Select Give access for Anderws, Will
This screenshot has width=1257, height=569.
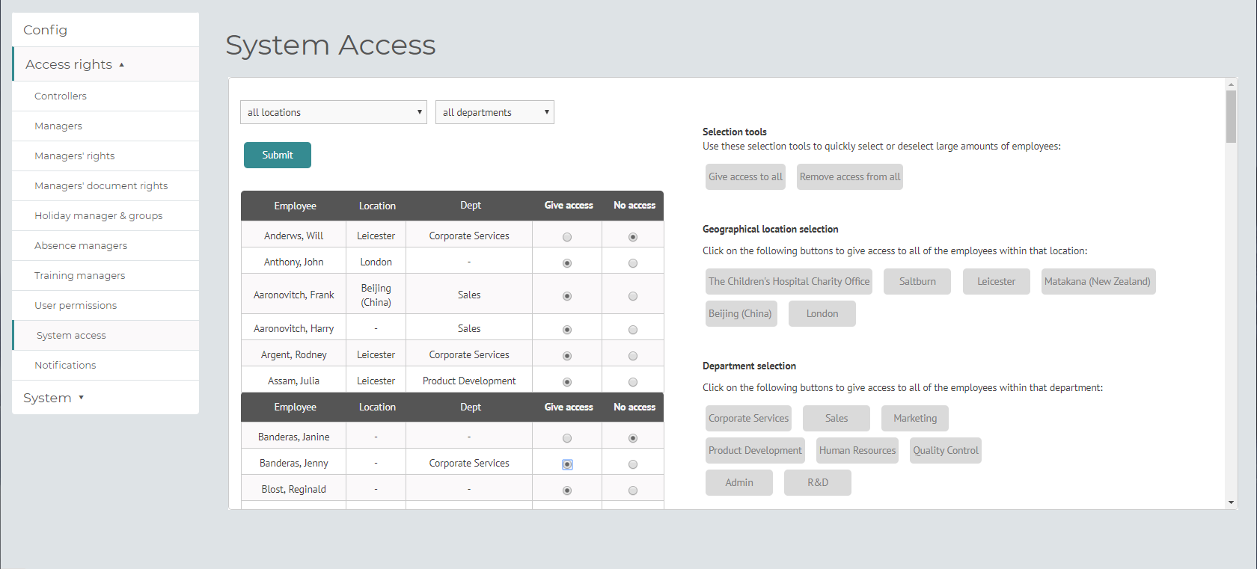coord(567,237)
